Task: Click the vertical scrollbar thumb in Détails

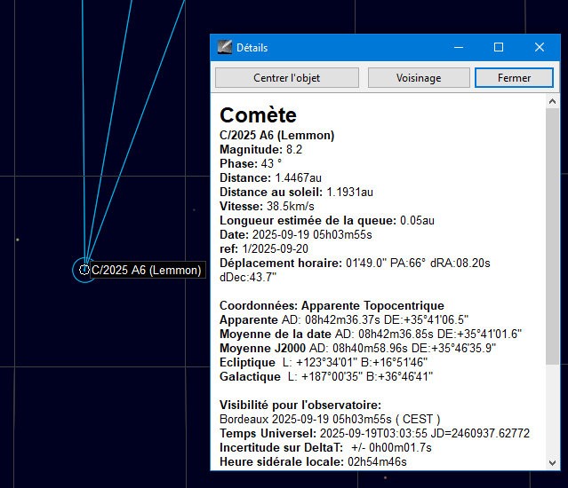Action: coord(552,235)
